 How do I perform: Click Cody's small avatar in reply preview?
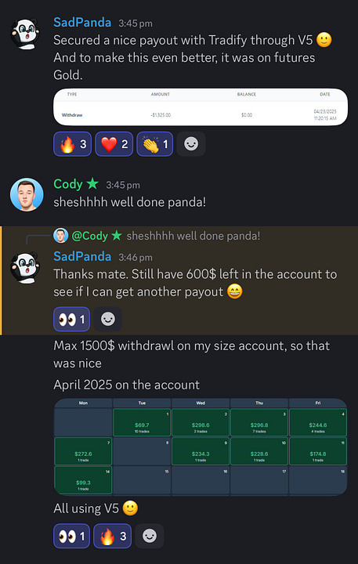click(61, 236)
